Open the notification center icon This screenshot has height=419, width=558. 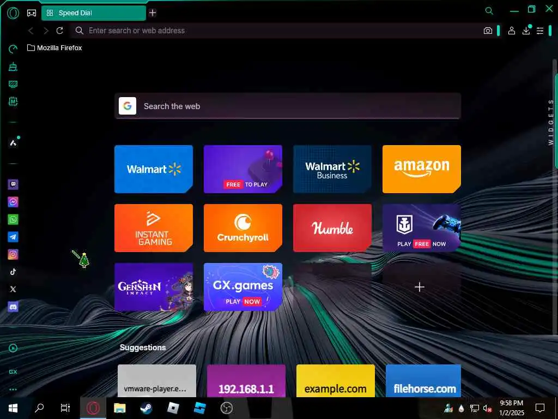click(540, 408)
